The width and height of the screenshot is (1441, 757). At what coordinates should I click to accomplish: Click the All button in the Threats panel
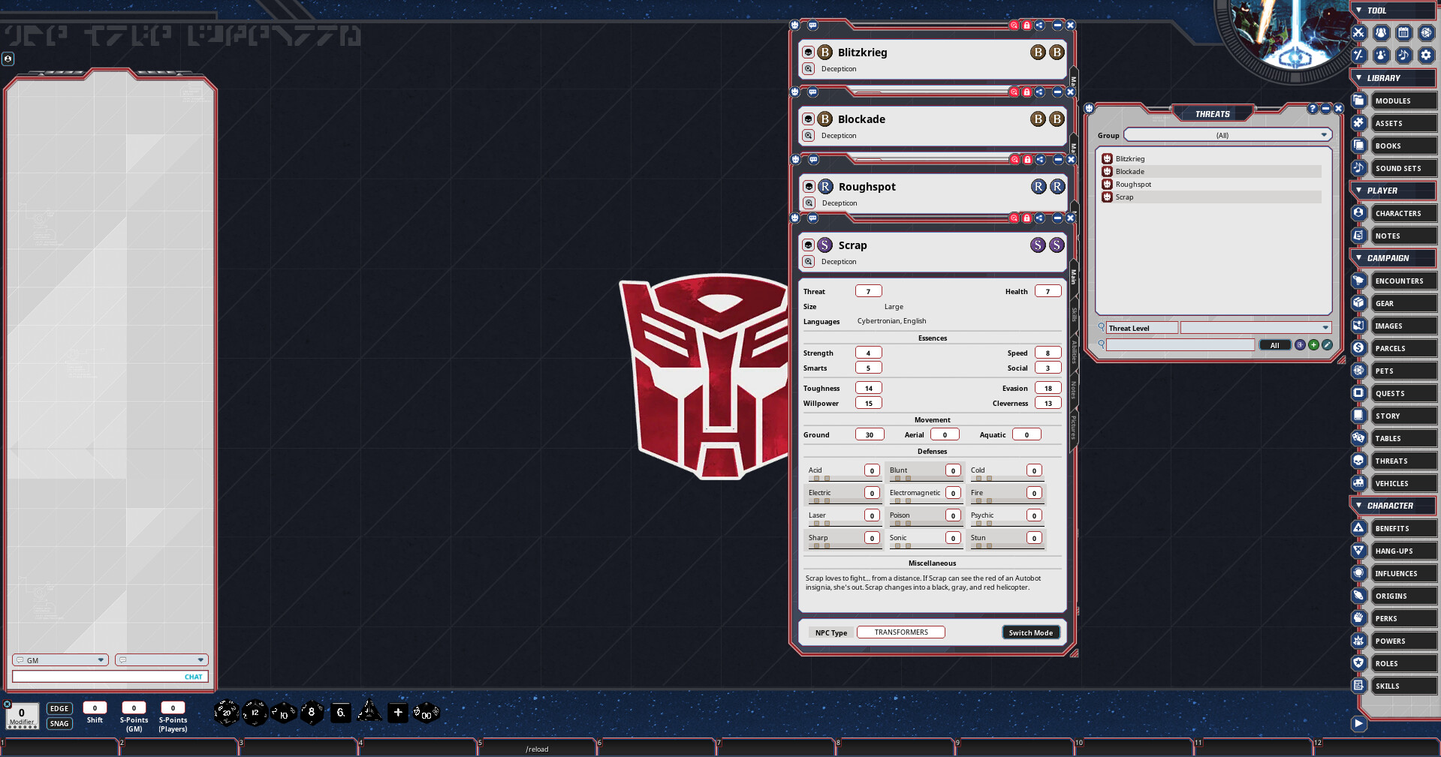coord(1275,344)
